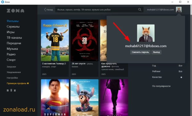Screen dimensions: 192x116
Task: Open the Zona icon beside Odnoklassniki
Action: 15,91
